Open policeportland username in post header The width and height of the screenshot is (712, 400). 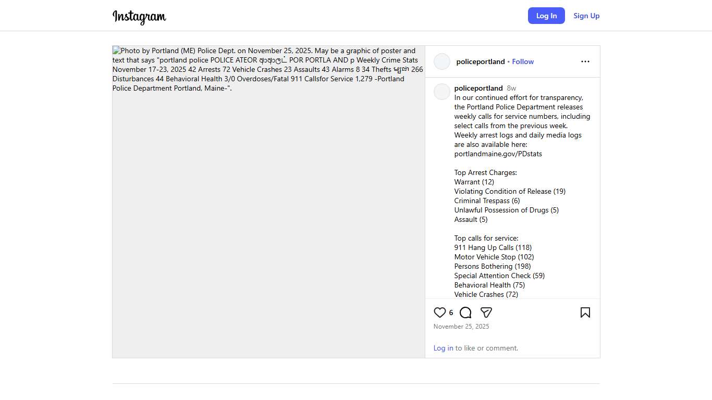click(x=481, y=61)
